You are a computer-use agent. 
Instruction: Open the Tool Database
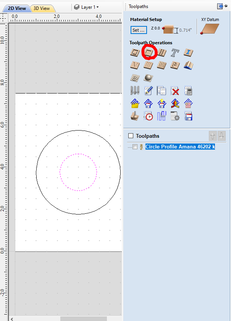click(x=135, y=90)
